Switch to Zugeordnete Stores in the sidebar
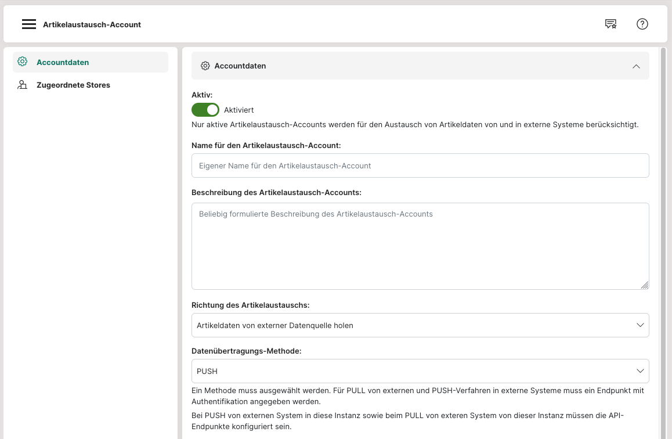The width and height of the screenshot is (672, 439). (x=73, y=85)
